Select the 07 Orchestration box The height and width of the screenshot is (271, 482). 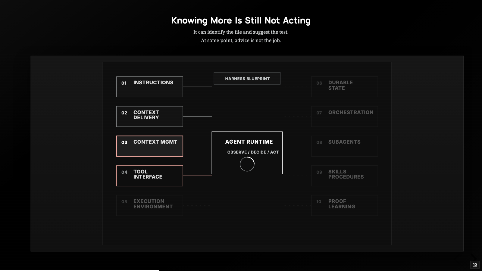pos(344,117)
